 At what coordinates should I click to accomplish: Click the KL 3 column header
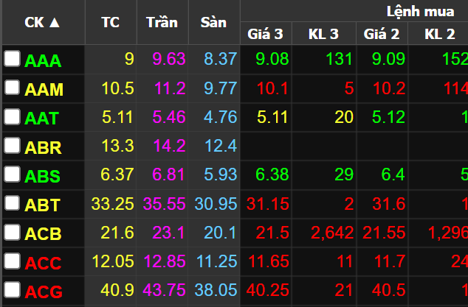[323, 33]
